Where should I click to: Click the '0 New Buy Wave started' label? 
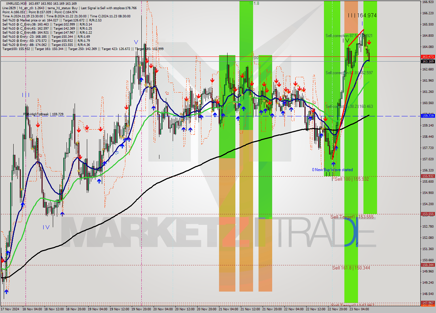pyautogui.click(x=332, y=170)
